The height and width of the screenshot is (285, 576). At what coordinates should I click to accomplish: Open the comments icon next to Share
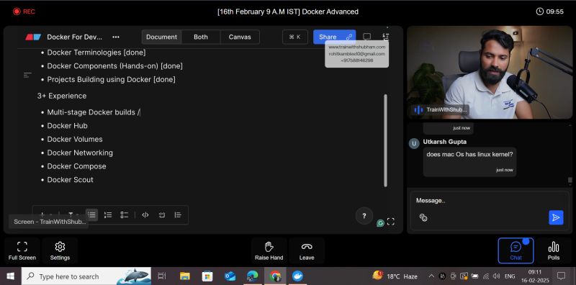pyautogui.click(x=366, y=37)
